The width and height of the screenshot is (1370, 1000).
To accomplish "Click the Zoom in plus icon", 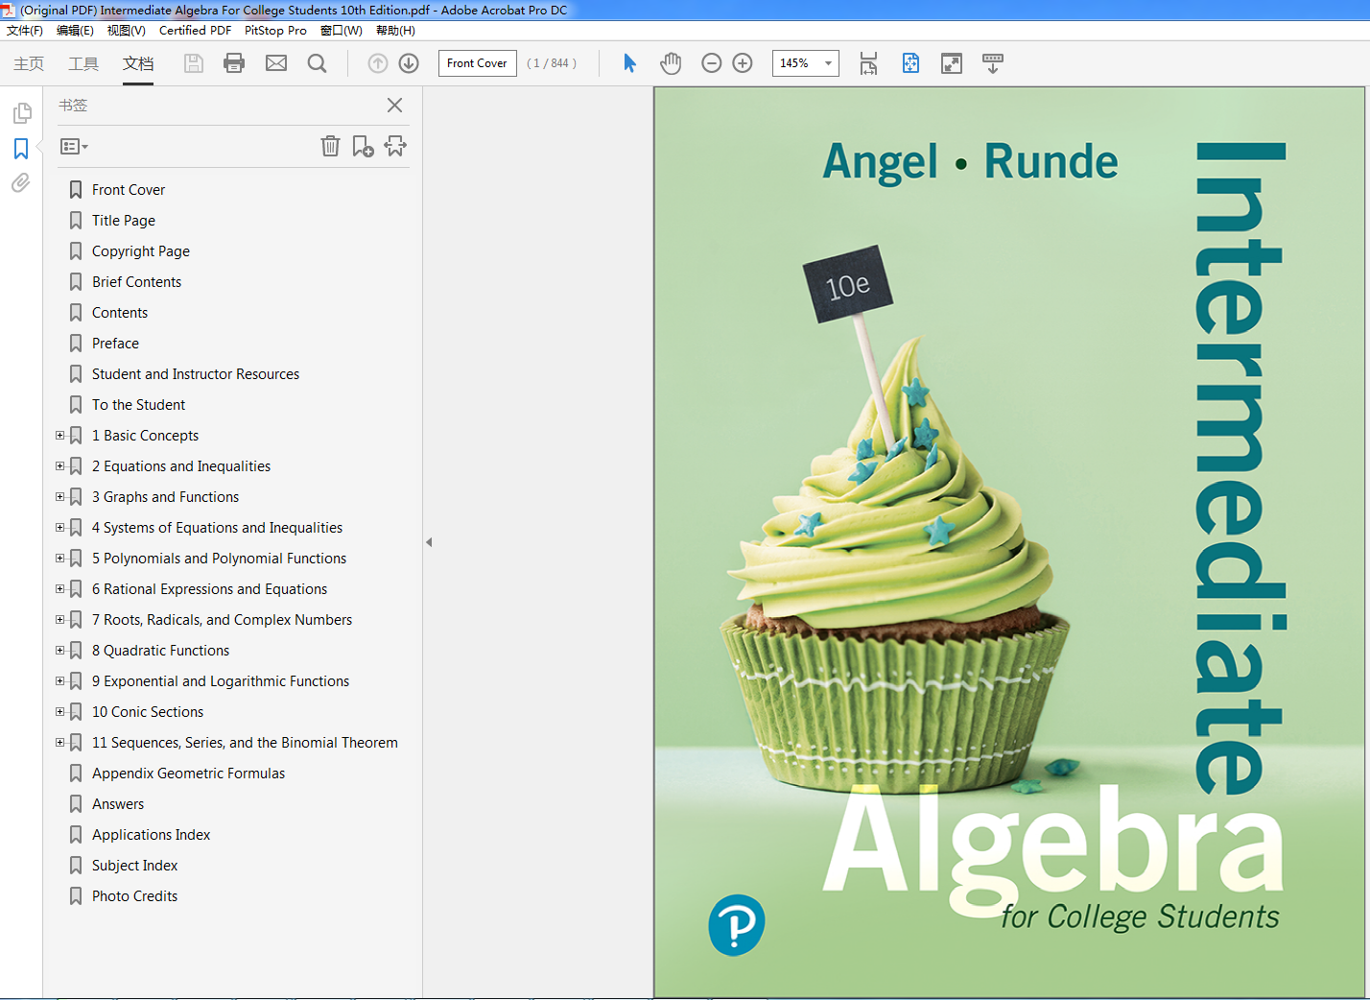I will coord(743,63).
